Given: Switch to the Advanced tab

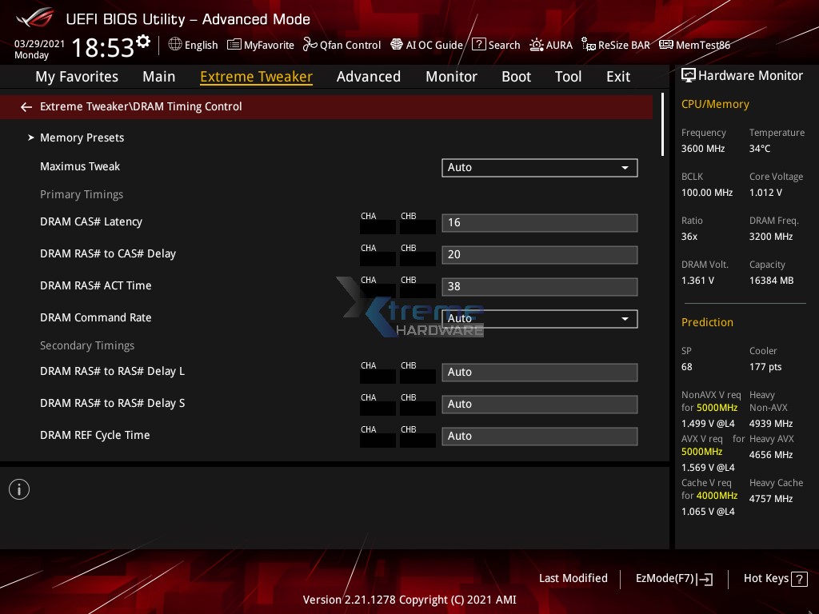Looking at the screenshot, I should [x=369, y=76].
